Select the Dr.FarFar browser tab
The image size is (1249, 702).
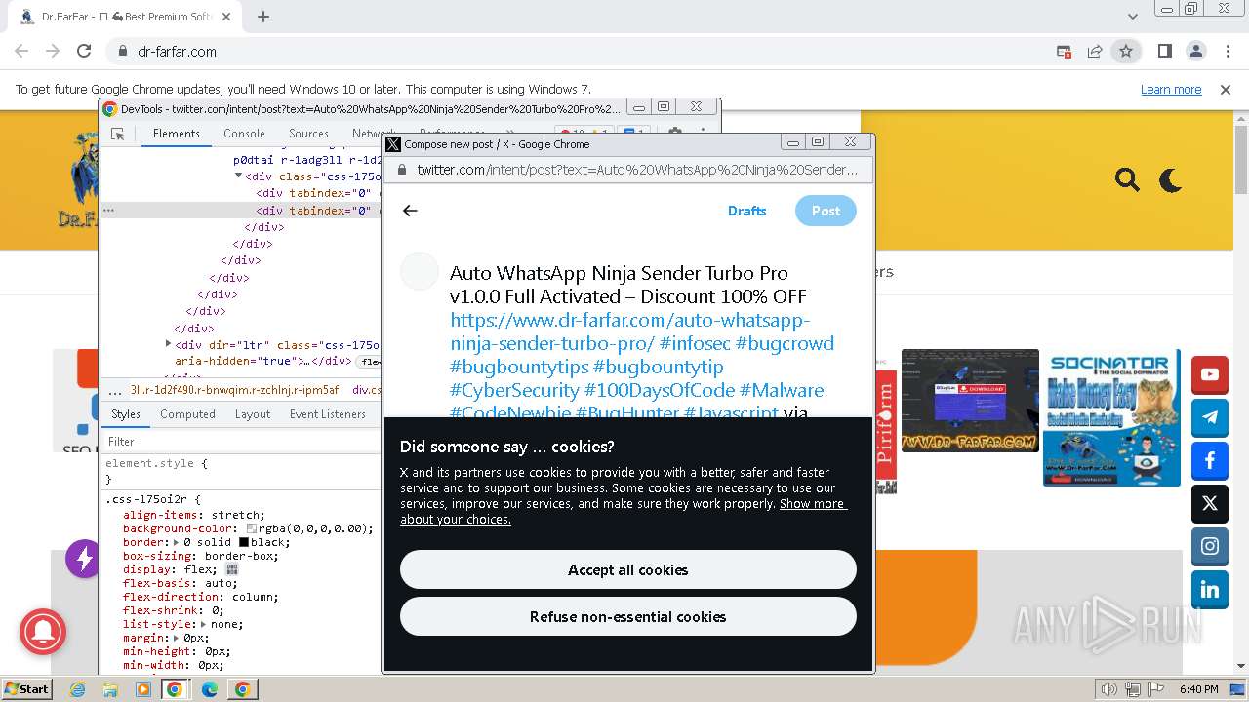[127, 17]
